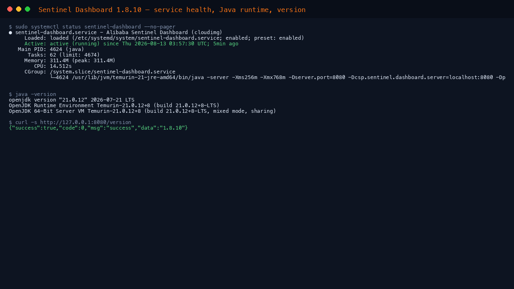Click the 'openjdk version "21.0.12"' line
Screen dimensions: 514x289
coord(71,100)
